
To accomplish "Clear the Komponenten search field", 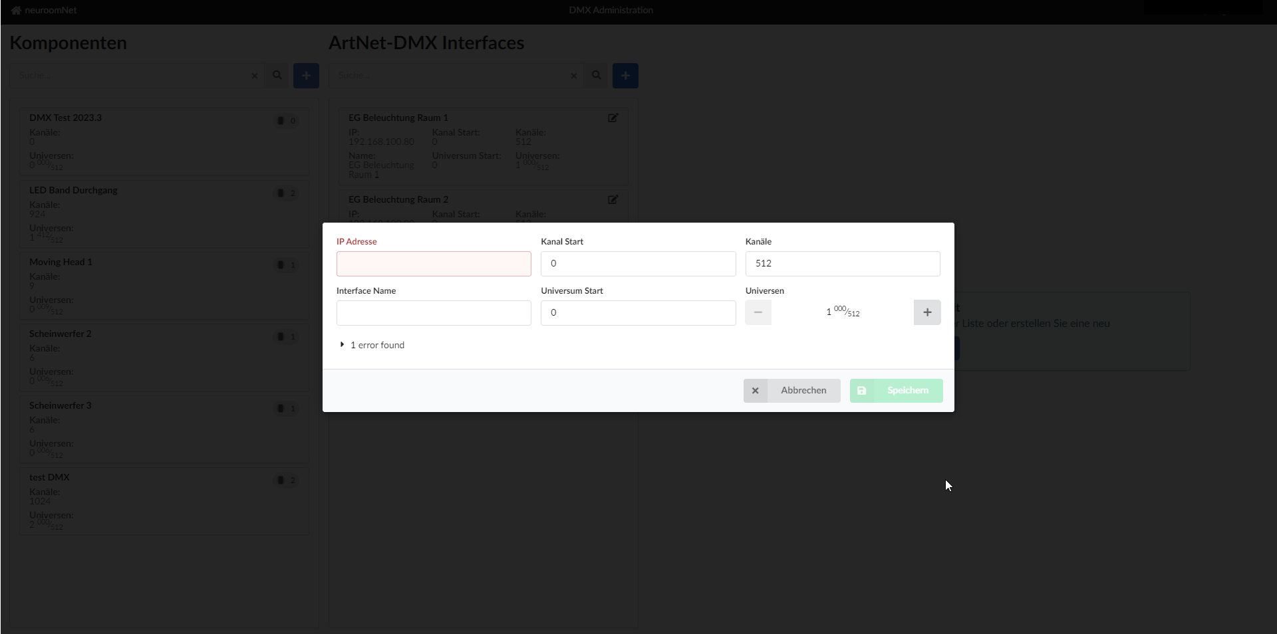I will click(254, 76).
